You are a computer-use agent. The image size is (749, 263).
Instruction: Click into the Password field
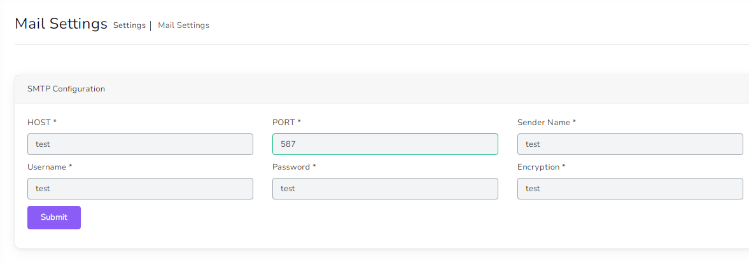coord(385,189)
